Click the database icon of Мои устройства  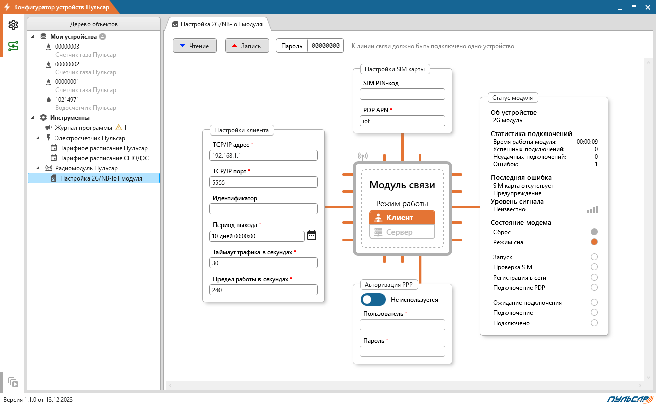(x=43, y=37)
